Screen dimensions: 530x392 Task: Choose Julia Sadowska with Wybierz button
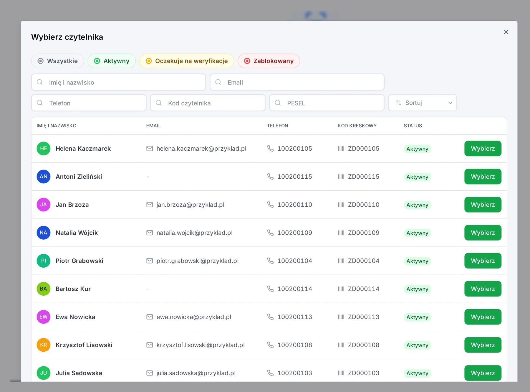pyautogui.click(x=483, y=373)
